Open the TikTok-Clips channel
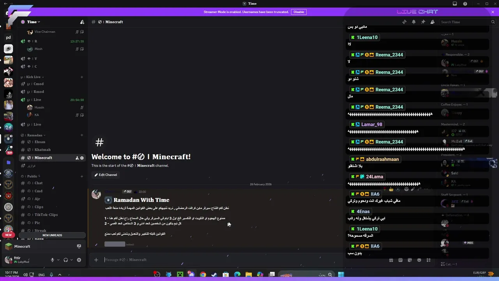499x281 pixels. (53, 215)
